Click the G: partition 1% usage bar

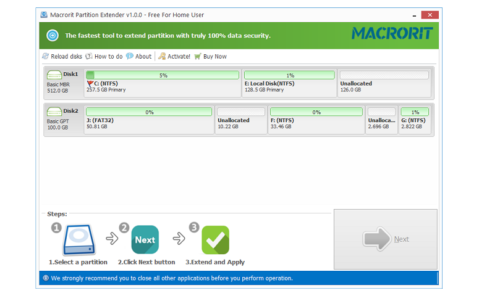415,112
